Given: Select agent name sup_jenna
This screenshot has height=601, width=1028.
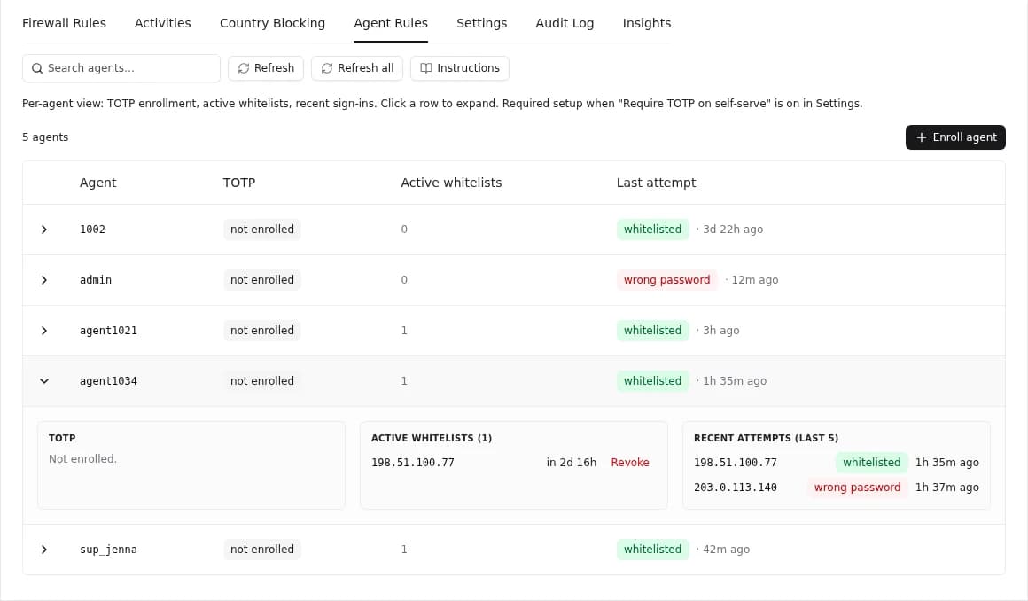Looking at the screenshot, I should tap(108, 550).
